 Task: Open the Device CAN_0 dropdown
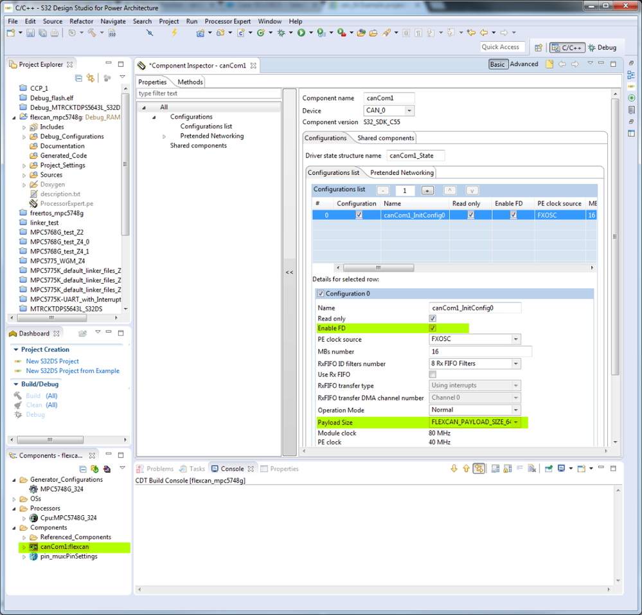tap(409, 111)
